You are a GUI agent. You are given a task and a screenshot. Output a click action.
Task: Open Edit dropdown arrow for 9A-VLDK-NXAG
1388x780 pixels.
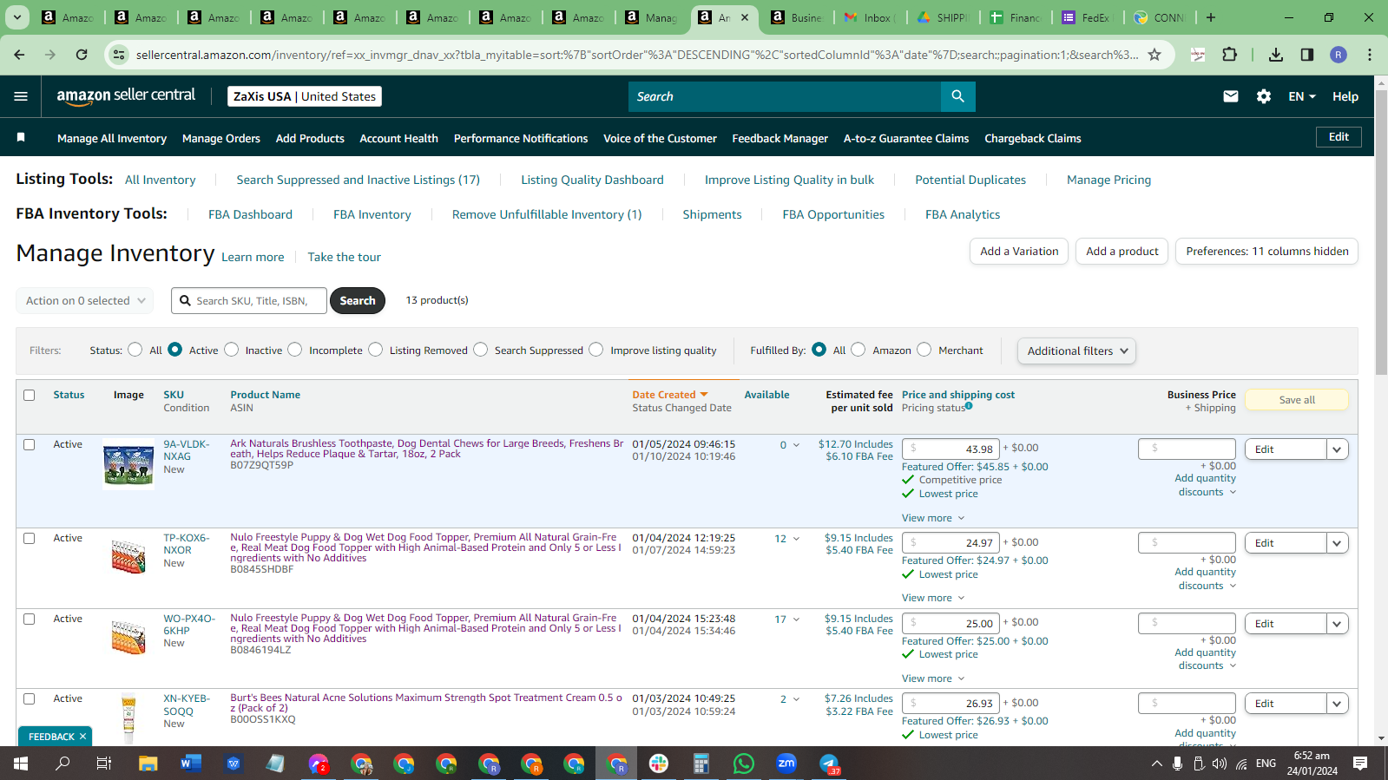click(x=1337, y=449)
